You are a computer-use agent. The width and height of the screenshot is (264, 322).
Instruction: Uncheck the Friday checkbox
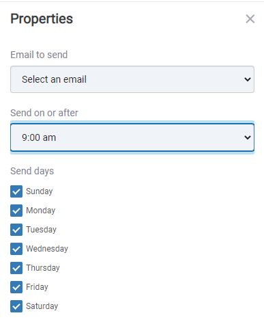click(x=16, y=287)
